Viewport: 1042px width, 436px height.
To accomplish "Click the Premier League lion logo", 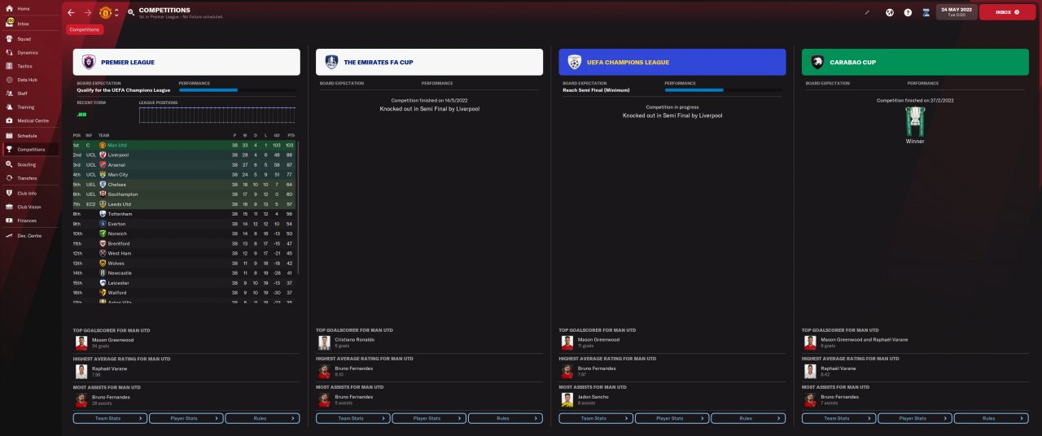I will click(x=89, y=62).
